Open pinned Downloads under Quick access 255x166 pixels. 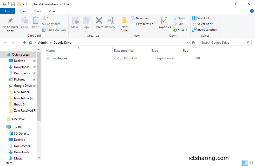(22, 67)
